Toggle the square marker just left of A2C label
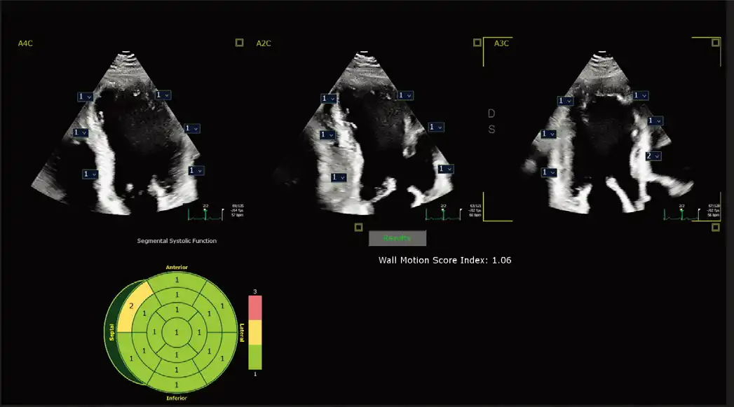This screenshot has height=407, width=734. (x=240, y=43)
